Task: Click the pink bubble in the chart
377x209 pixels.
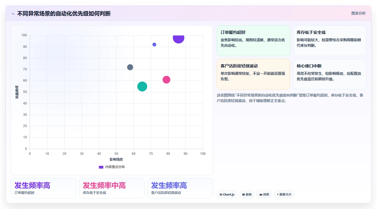Action: (166, 79)
